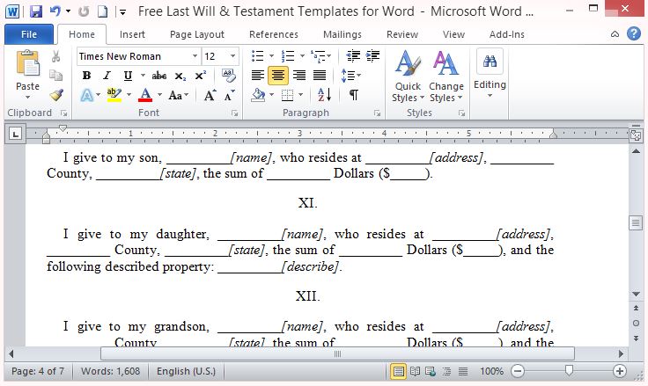The image size is (648, 386).
Task: Click the blue File button
Action: (29, 34)
